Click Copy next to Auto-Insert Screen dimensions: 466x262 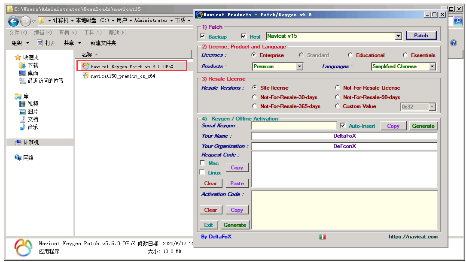pyautogui.click(x=393, y=126)
